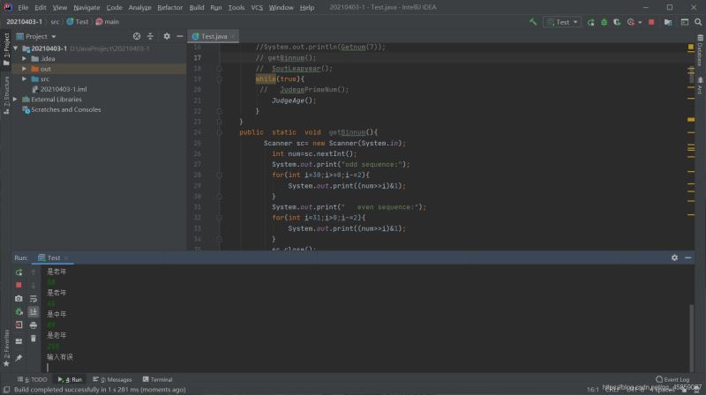Open the Refactor menu
Viewport: 706px width, 395px height.
click(169, 7)
